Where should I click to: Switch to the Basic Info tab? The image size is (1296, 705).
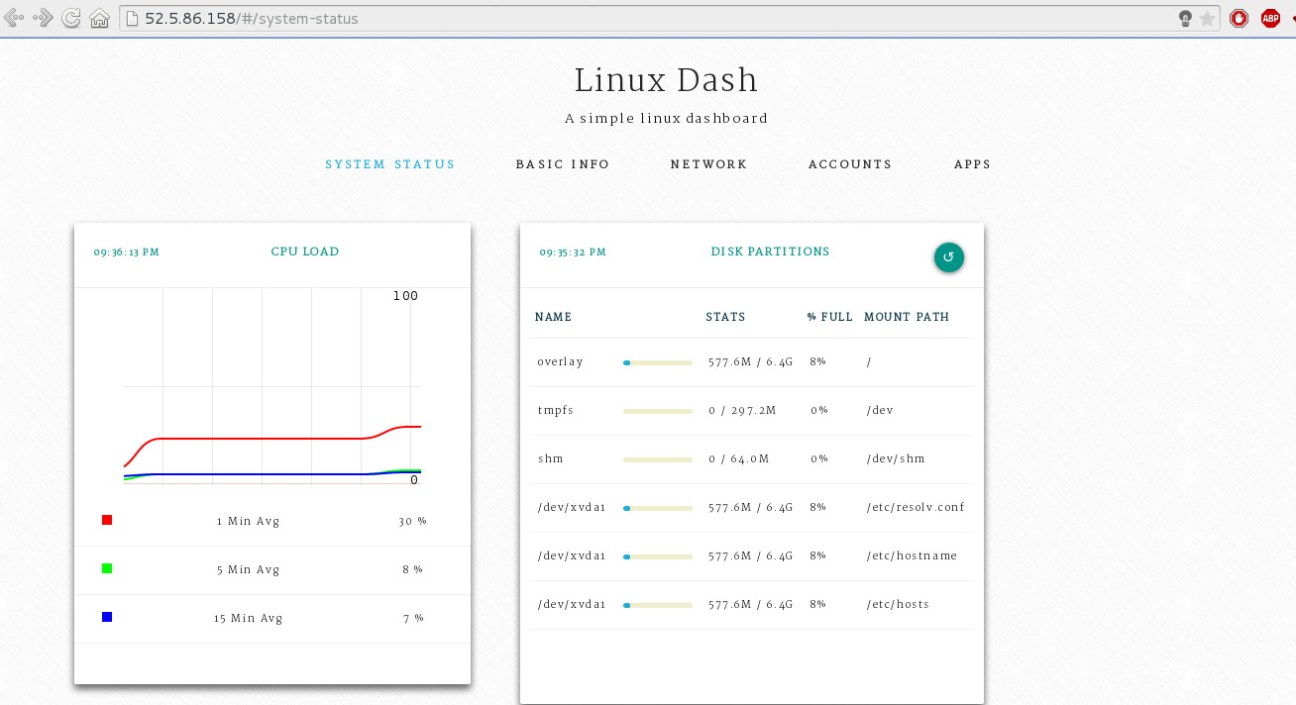coord(563,164)
